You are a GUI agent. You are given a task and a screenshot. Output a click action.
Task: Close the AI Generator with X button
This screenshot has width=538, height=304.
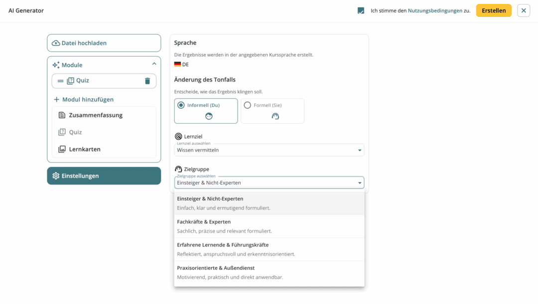point(524,10)
